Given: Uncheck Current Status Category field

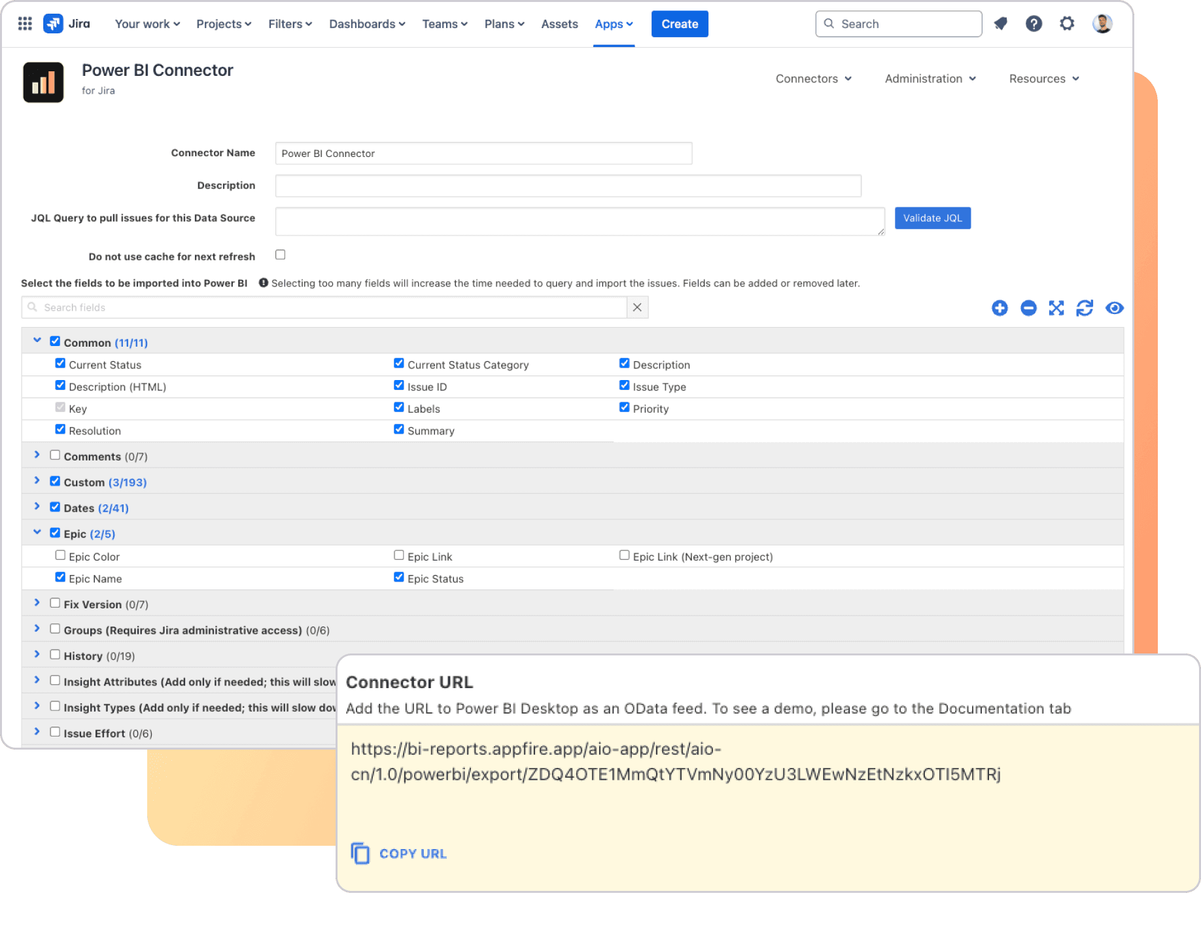Looking at the screenshot, I should point(399,363).
